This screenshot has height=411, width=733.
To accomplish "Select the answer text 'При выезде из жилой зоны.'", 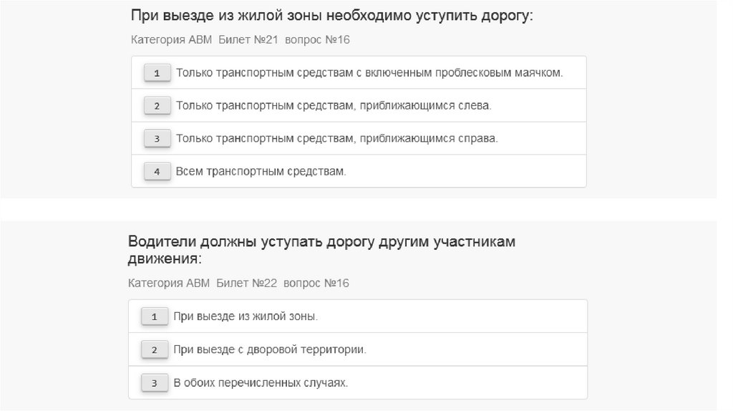I will point(246,316).
